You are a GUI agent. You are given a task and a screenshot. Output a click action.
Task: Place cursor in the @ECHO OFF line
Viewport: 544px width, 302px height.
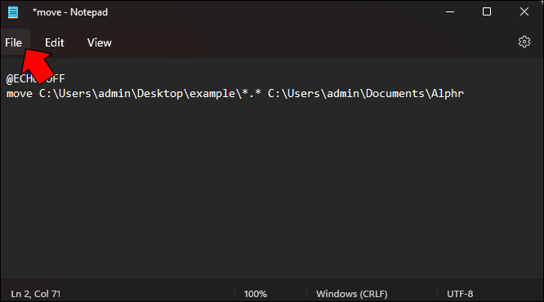pos(35,78)
